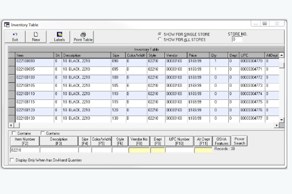Create a new item with New button
292x194 pixels.
pyautogui.click(x=36, y=37)
